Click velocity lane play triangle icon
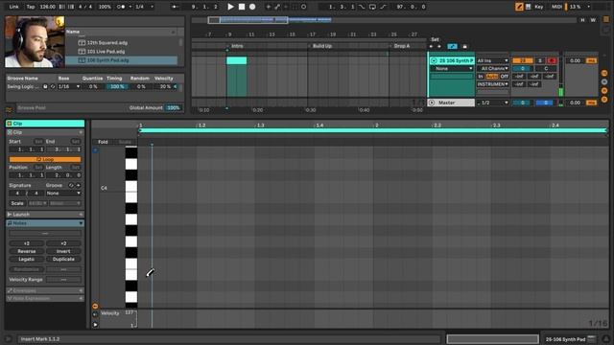614x345 pixels. tap(95, 324)
